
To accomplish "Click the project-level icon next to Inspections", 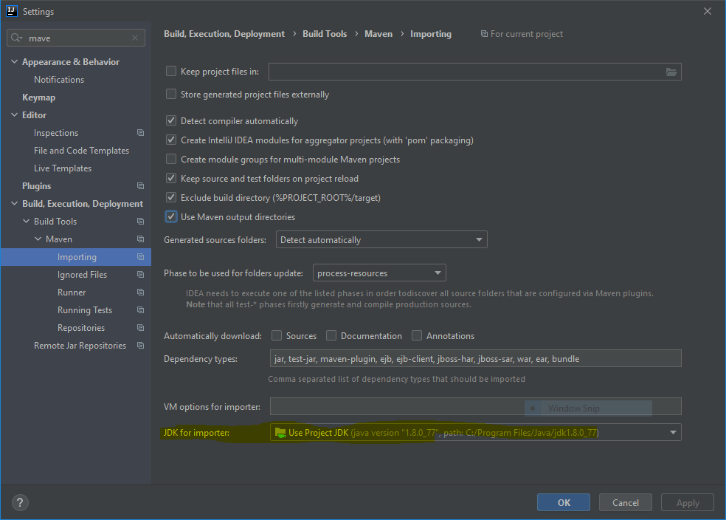I will [140, 132].
